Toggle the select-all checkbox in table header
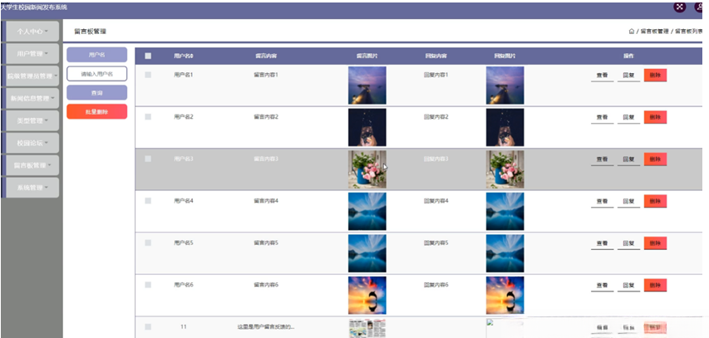 click(148, 56)
